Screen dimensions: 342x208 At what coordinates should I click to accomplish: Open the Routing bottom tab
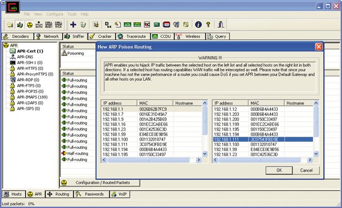[x=59, y=194]
